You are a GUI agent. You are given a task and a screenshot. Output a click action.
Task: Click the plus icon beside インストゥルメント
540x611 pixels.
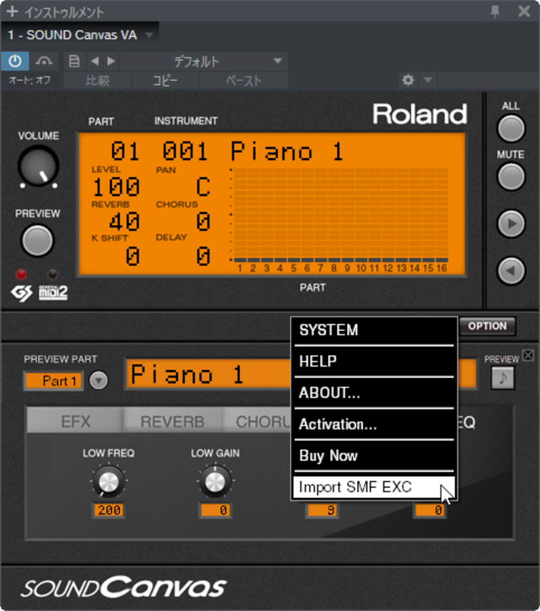(12, 11)
